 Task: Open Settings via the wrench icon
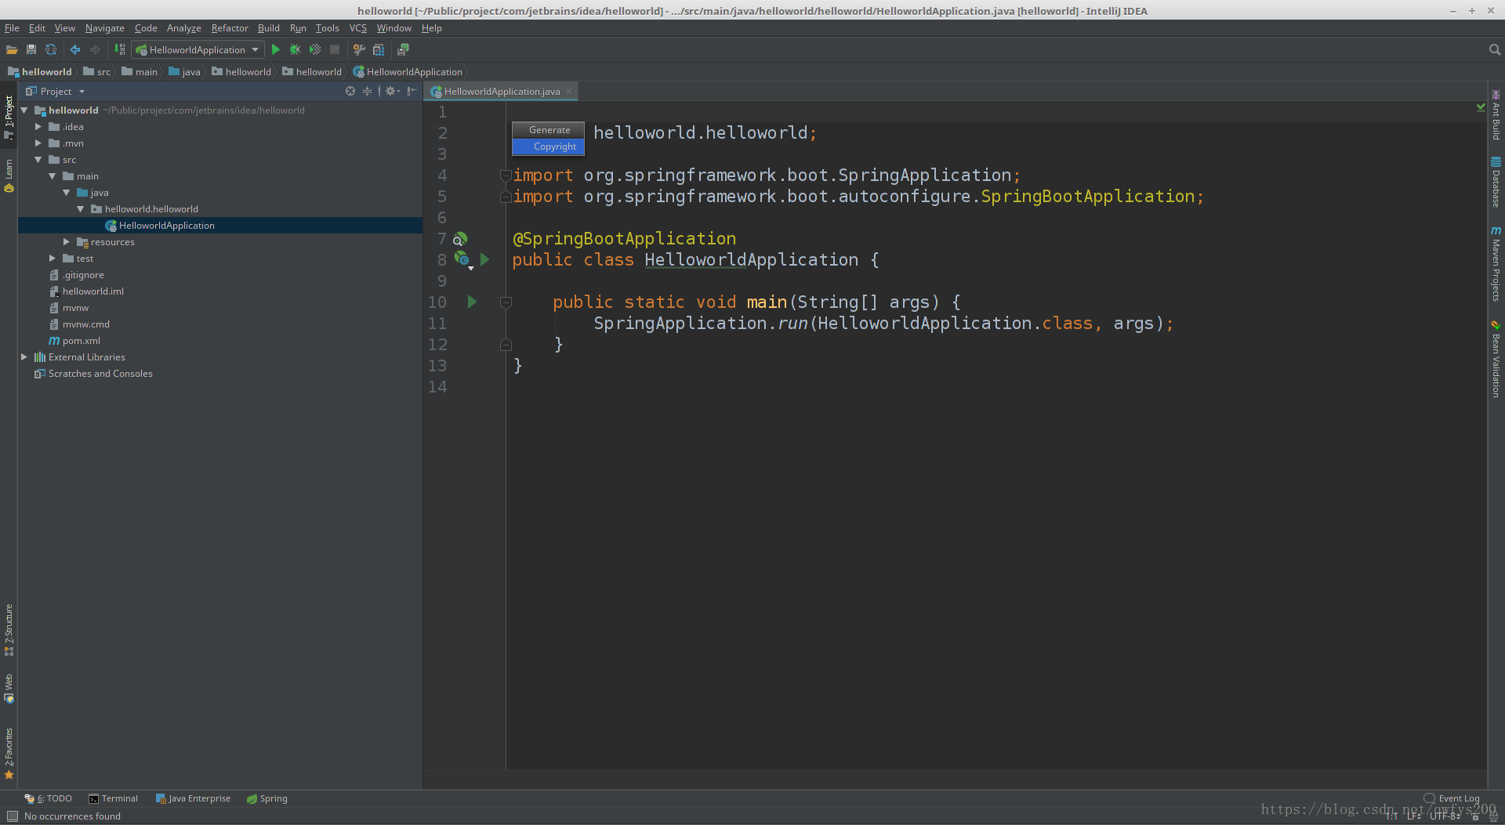pyautogui.click(x=359, y=49)
